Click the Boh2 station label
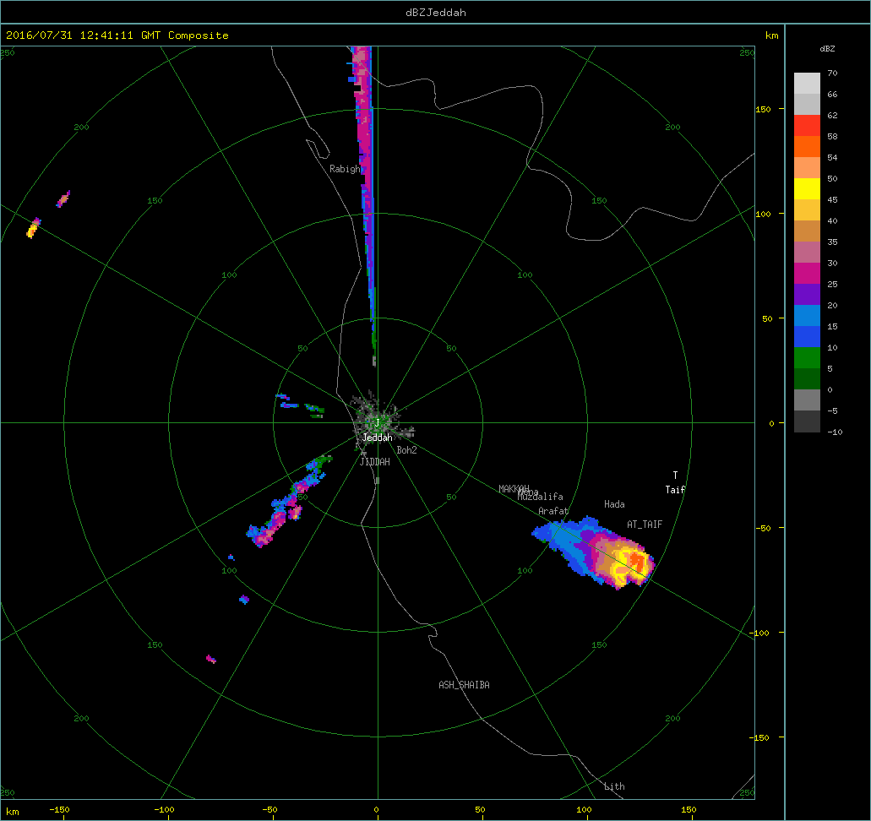871x821 pixels. 406,450
